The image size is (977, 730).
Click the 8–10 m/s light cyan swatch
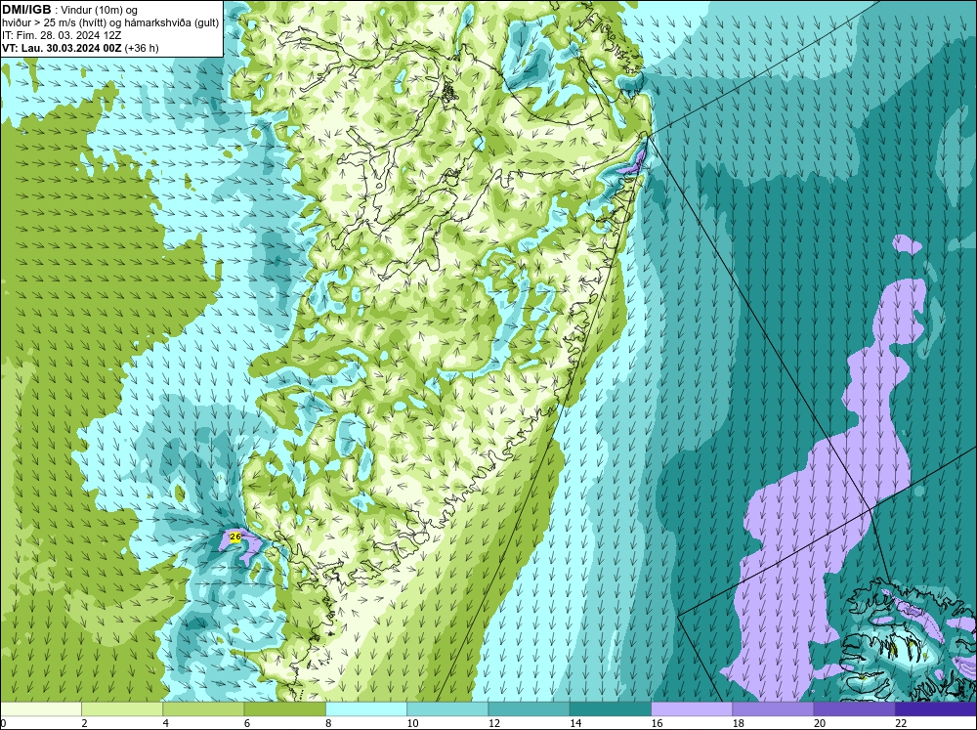point(366,709)
